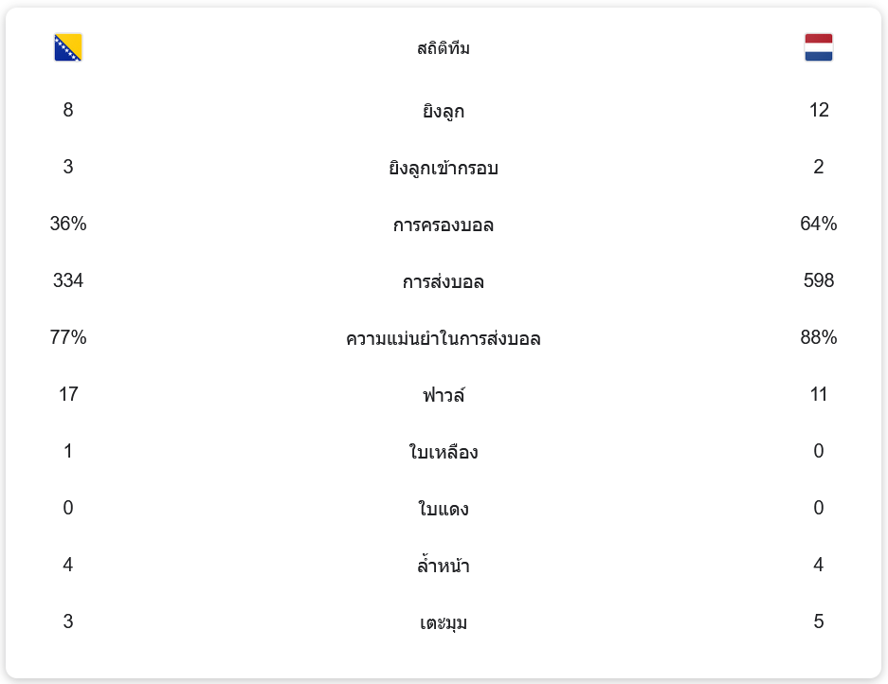888x684 pixels.
Task: Select the ฟาวล์ fouls label
Action: pos(444,395)
